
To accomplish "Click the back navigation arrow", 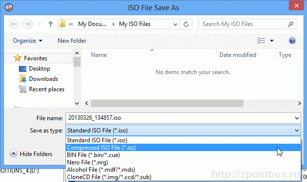I will tap(13, 24).
